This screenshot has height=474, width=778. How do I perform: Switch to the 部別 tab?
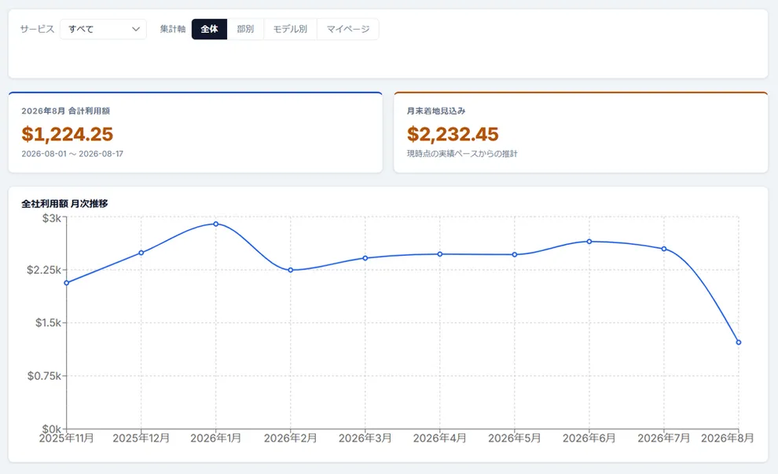click(x=246, y=29)
